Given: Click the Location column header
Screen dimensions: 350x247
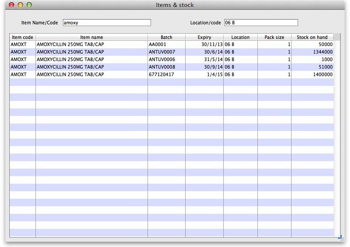Looking at the screenshot, I should click(240, 37).
